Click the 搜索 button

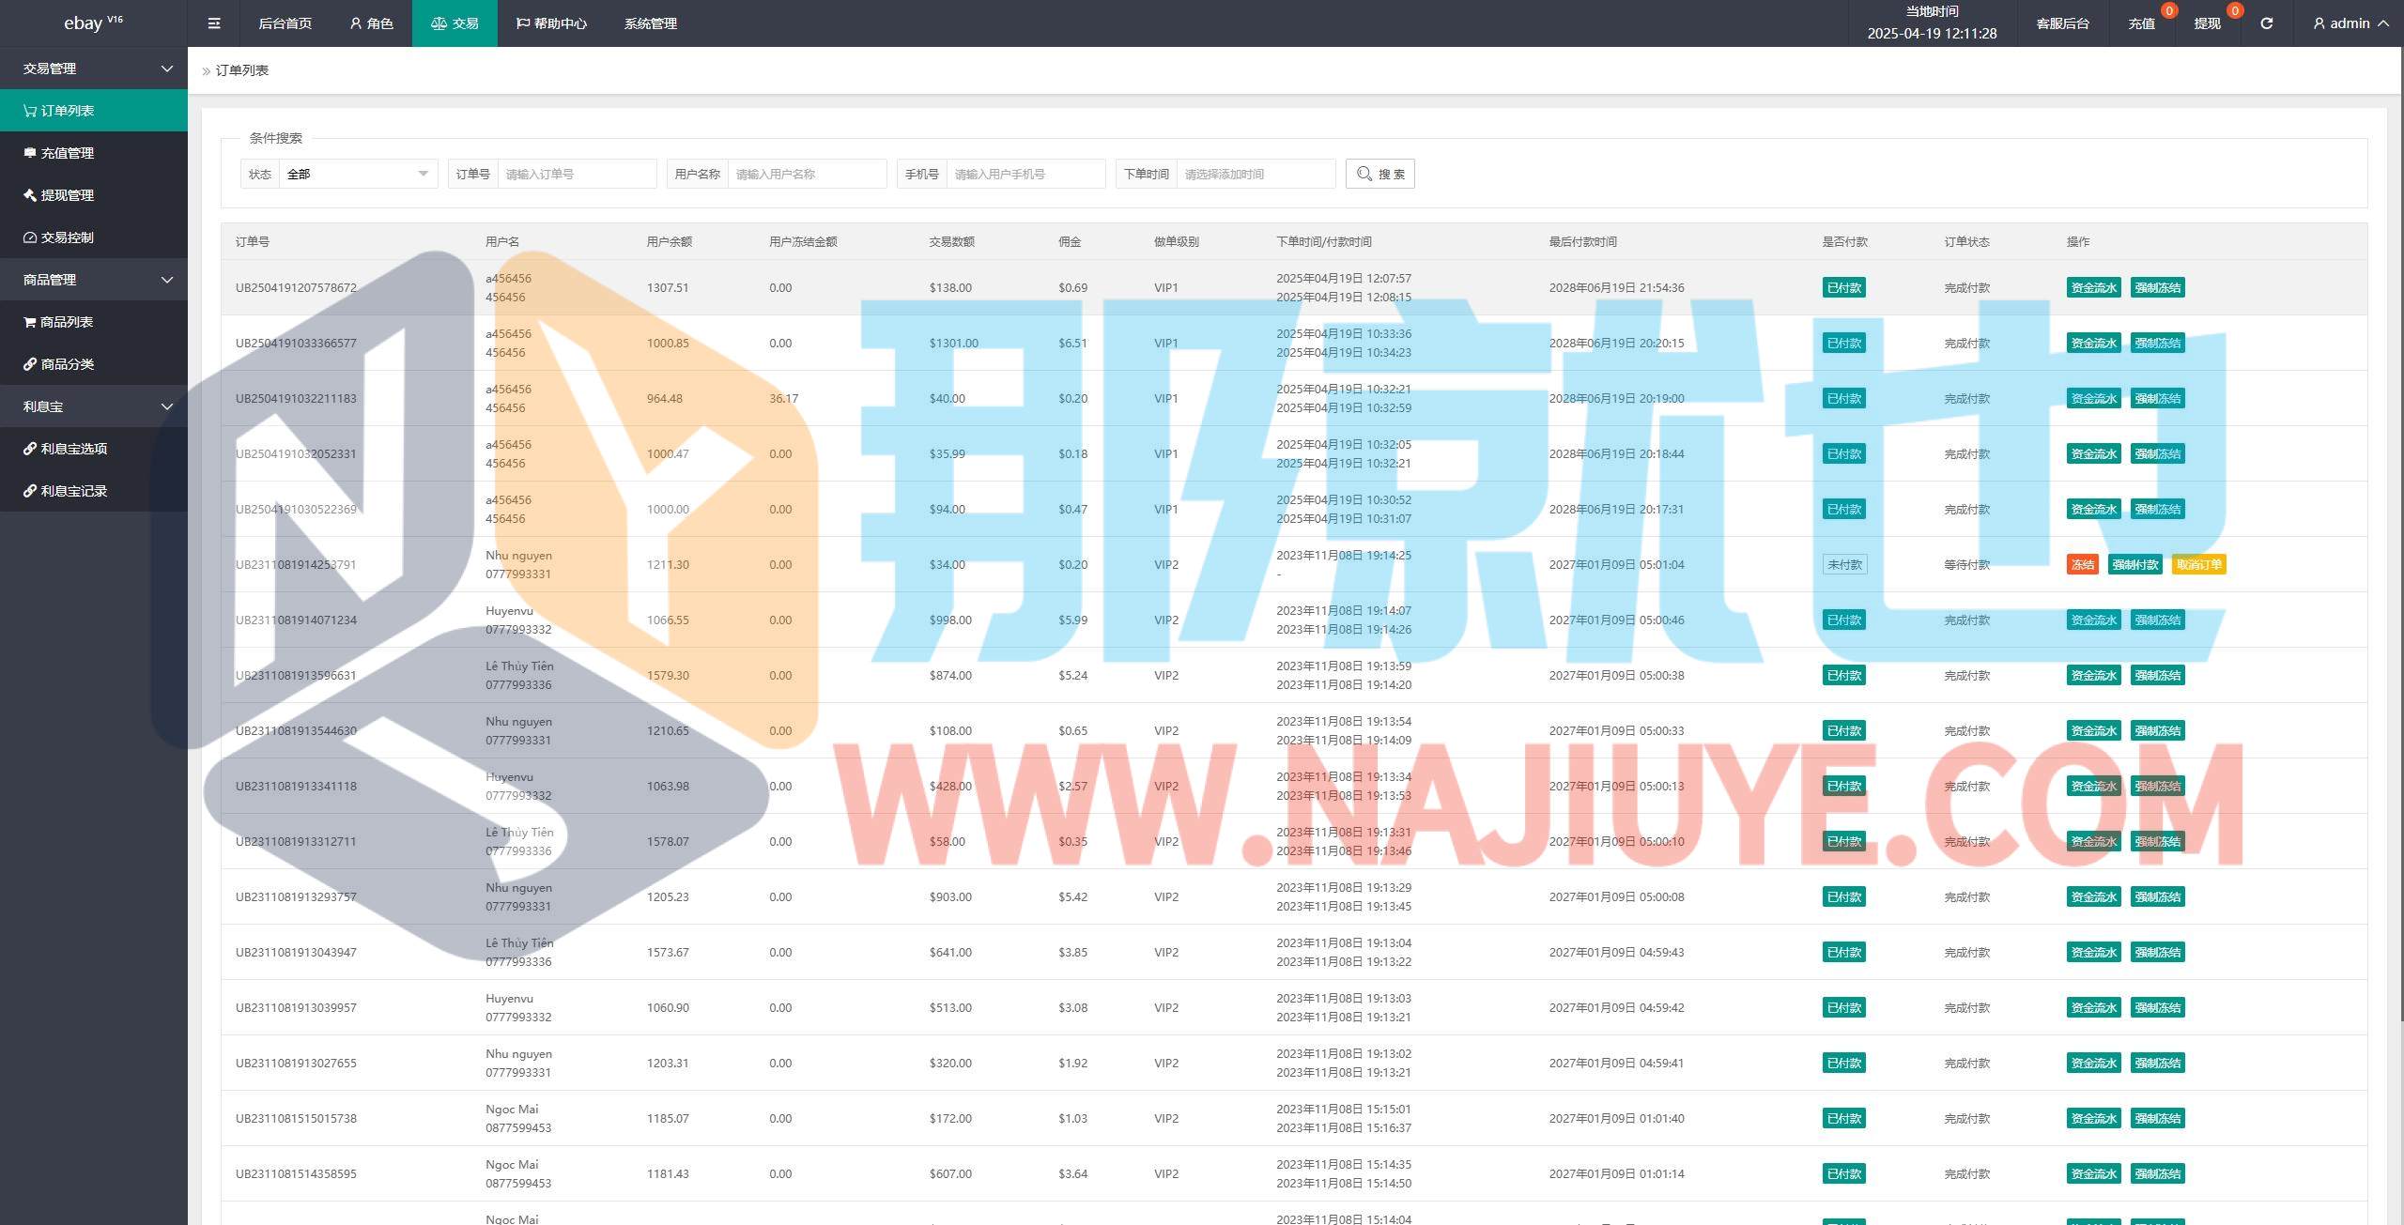(1379, 174)
